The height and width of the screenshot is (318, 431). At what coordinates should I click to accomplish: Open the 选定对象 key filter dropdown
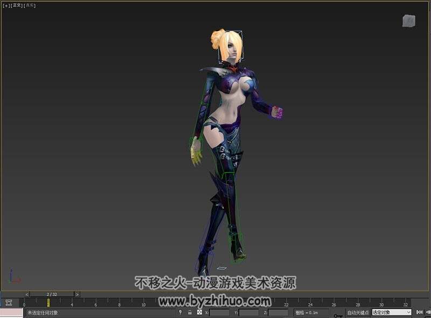click(x=392, y=313)
